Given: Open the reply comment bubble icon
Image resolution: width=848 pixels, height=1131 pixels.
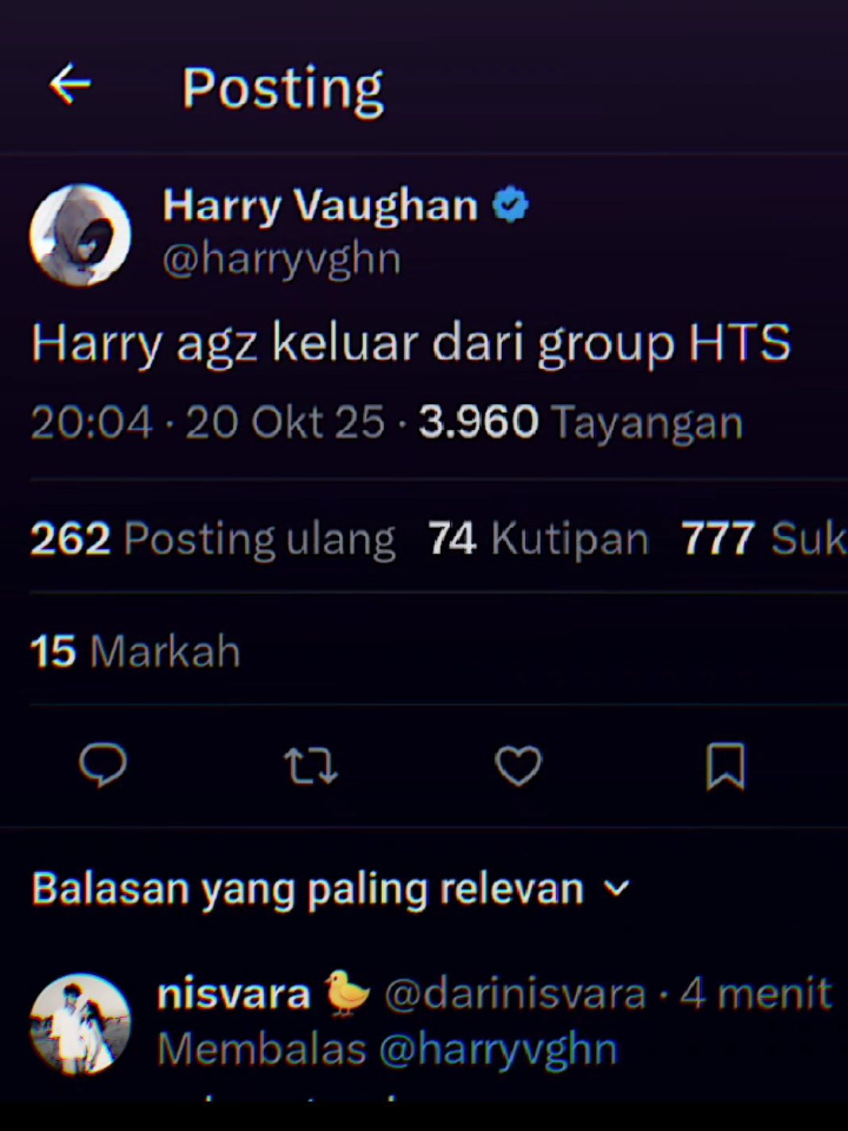Looking at the screenshot, I should point(103,765).
